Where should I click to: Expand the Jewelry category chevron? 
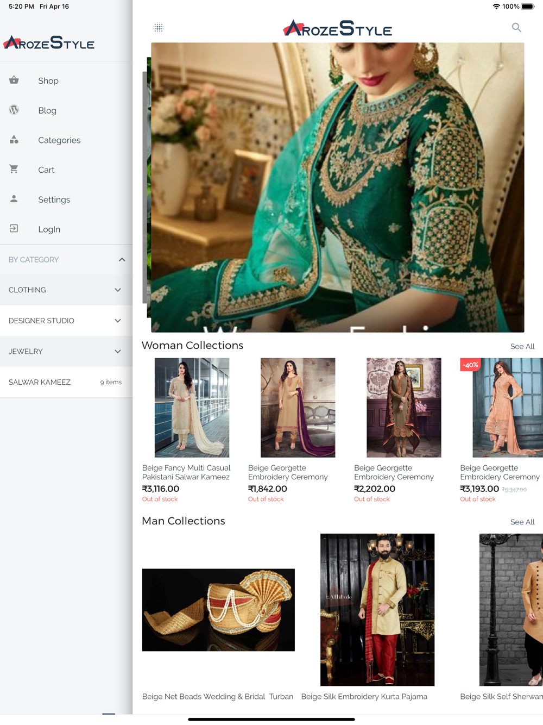[118, 352]
